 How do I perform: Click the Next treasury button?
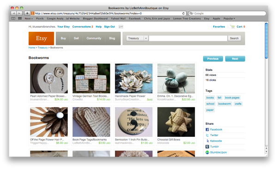[235, 58]
